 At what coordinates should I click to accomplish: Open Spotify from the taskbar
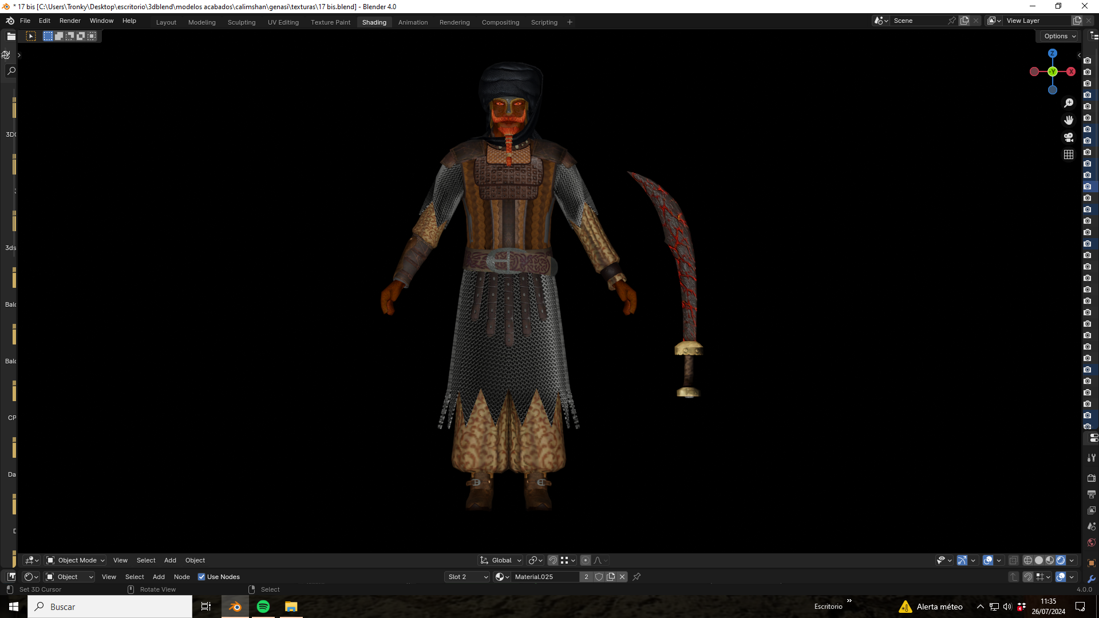263,607
